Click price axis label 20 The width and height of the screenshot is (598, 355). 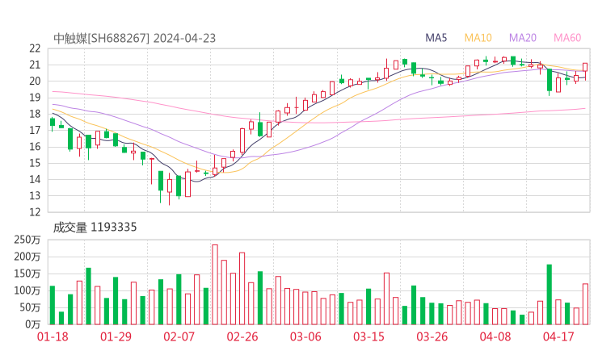click(35, 81)
